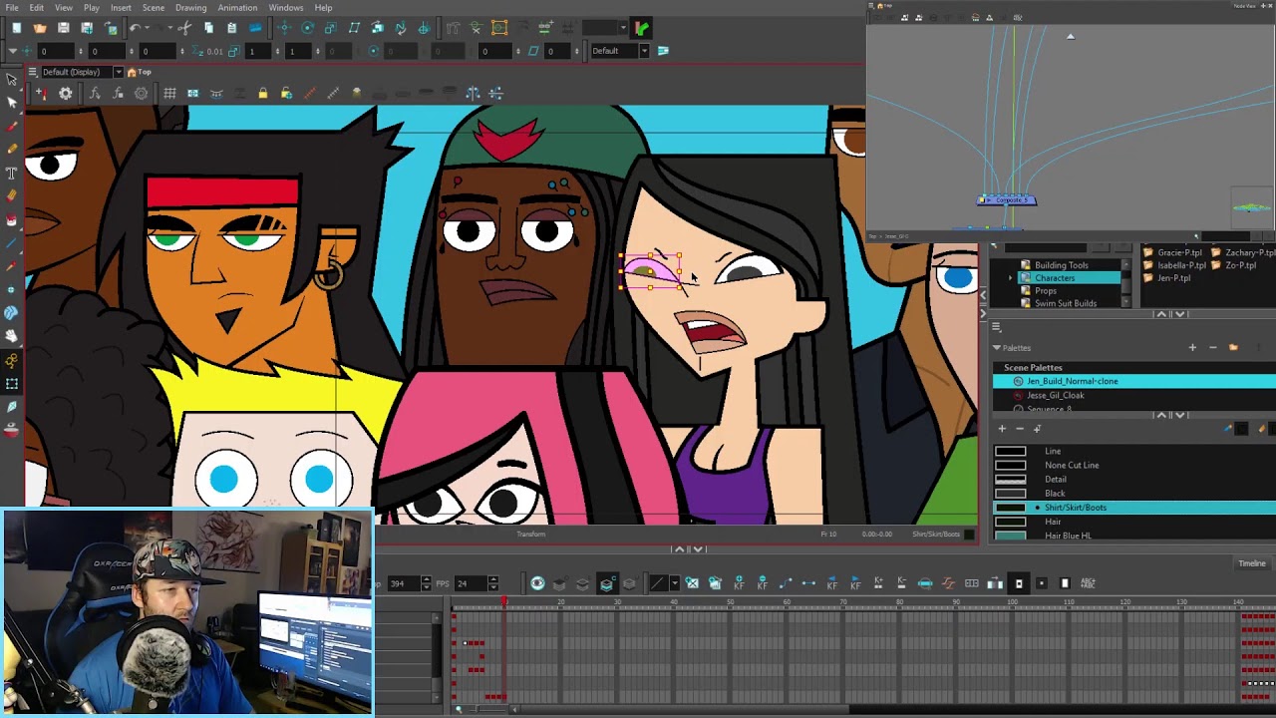Select the Line colour swatch
This screenshot has width=1276, height=718.
coord(1010,451)
